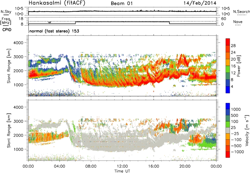Click the "2000" tick of the velocity panel
This screenshot has width=250, height=173.
[x=18, y=135]
